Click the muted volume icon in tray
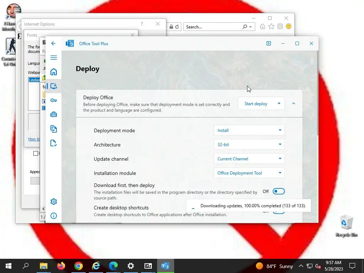 [318, 266]
